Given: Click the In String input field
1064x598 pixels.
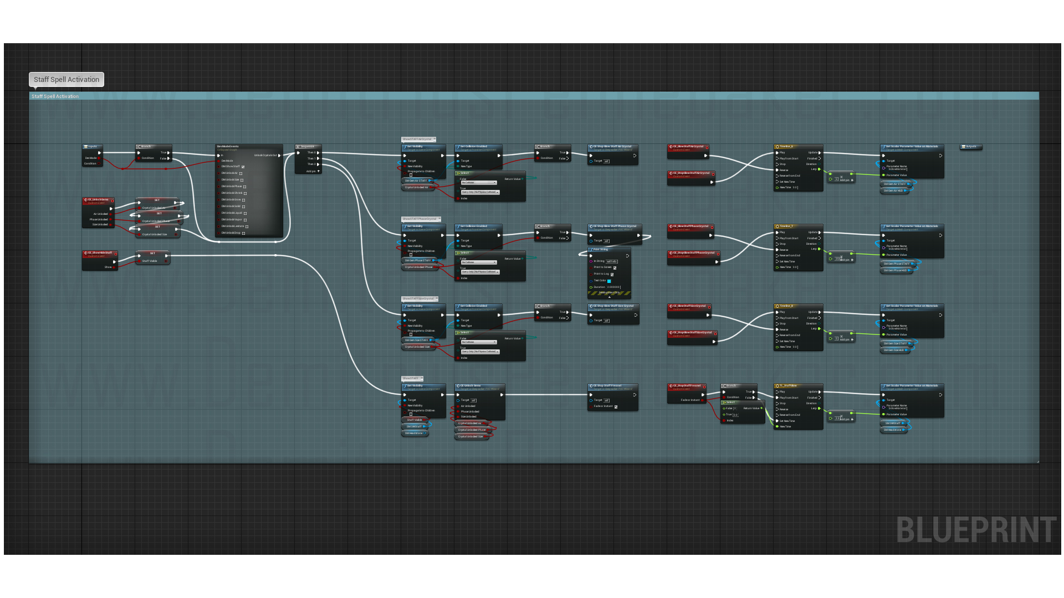Looking at the screenshot, I should tap(612, 261).
